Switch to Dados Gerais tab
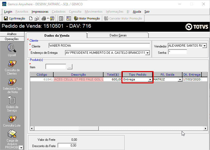 coord(118,35)
